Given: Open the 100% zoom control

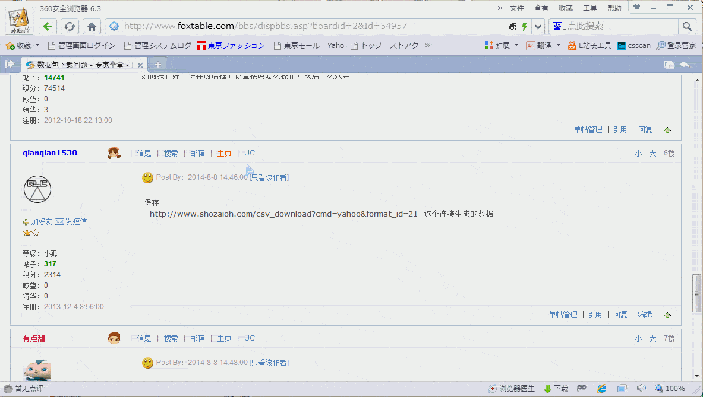Looking at the screenshot, I should point(670,389).
